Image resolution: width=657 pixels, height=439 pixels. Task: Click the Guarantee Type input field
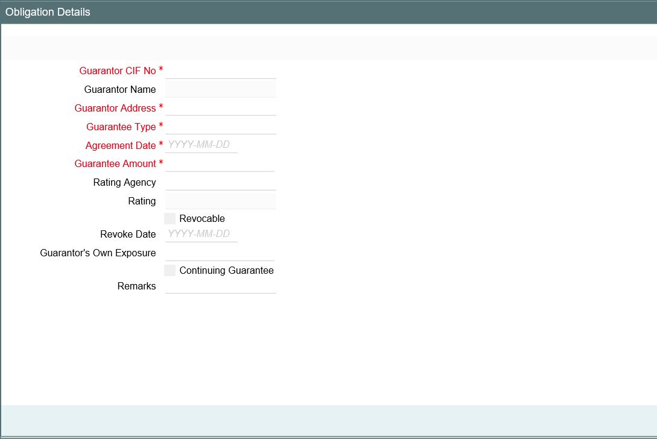pos(220,126)
